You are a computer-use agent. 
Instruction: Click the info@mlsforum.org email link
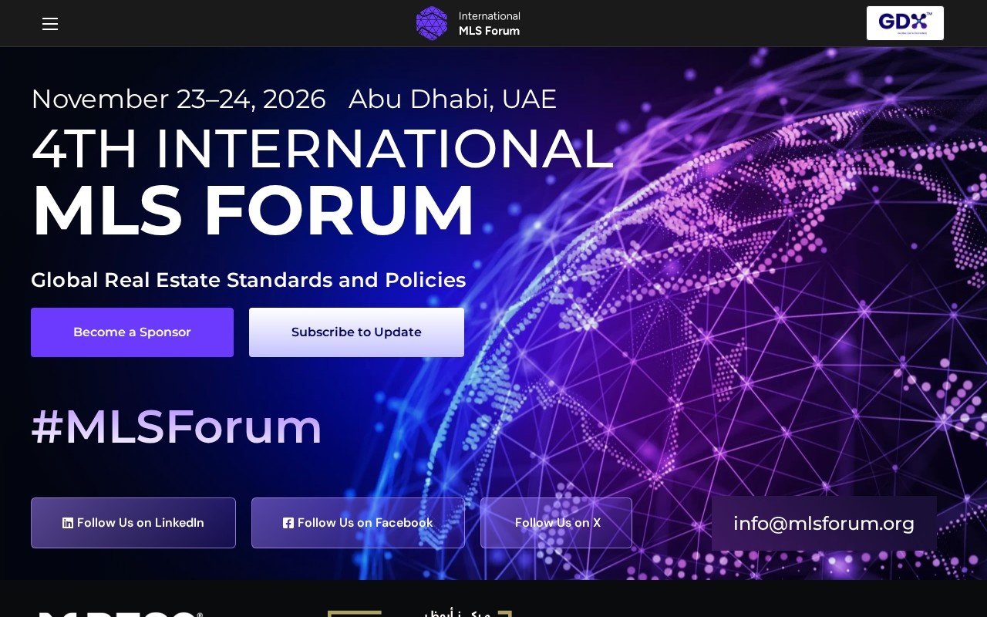point(824,524)
